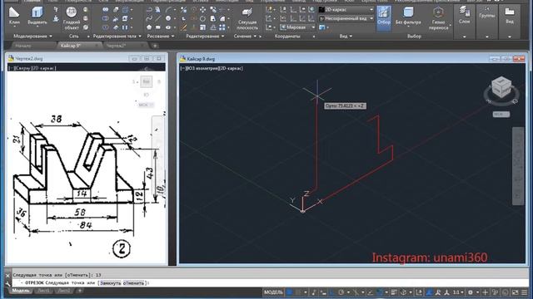Open the Мировая coordinate system dropdown
Screen dimensions: 533x299
(x=297, y=27)
